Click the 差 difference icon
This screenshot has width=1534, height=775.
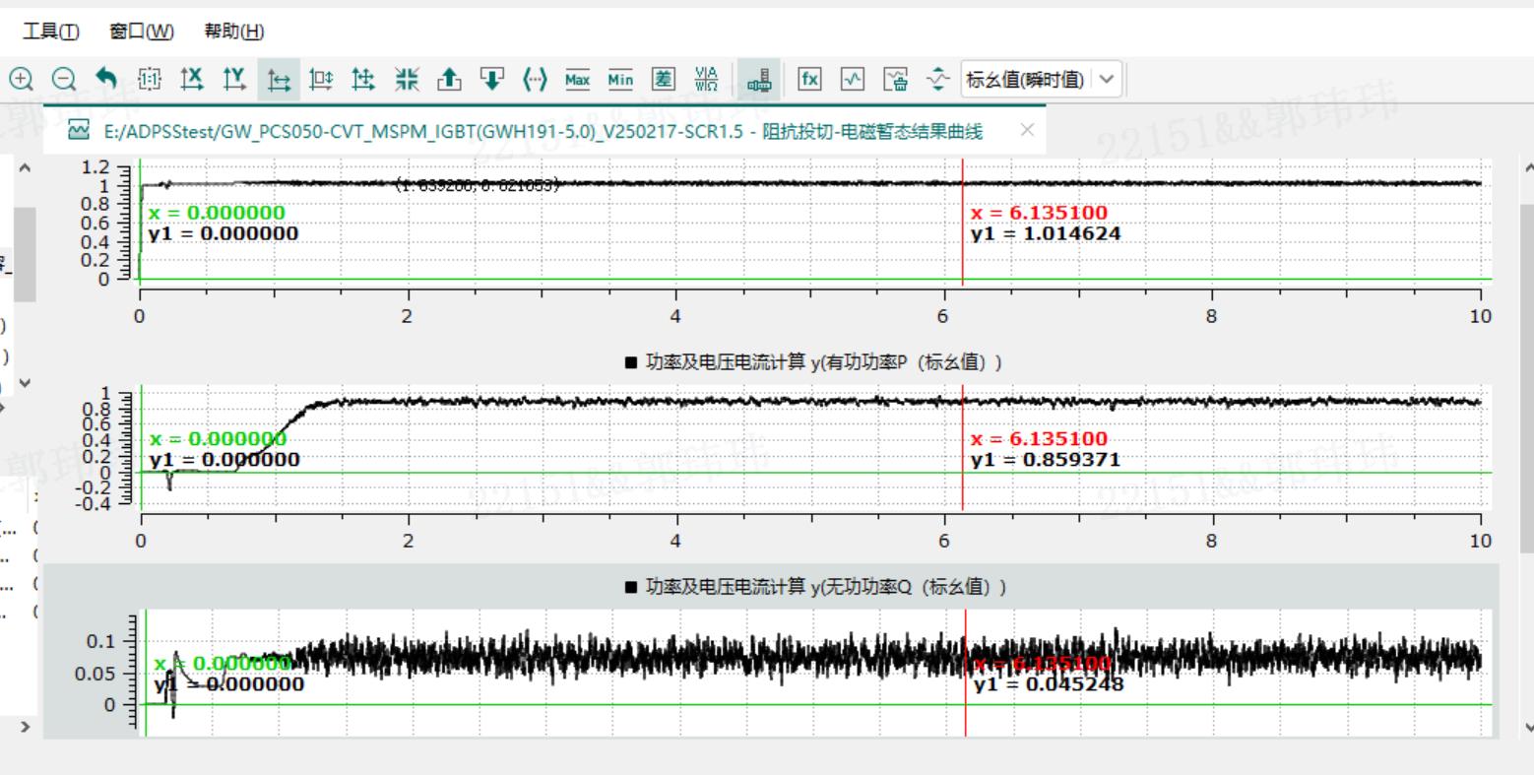(x=665, y=79)
